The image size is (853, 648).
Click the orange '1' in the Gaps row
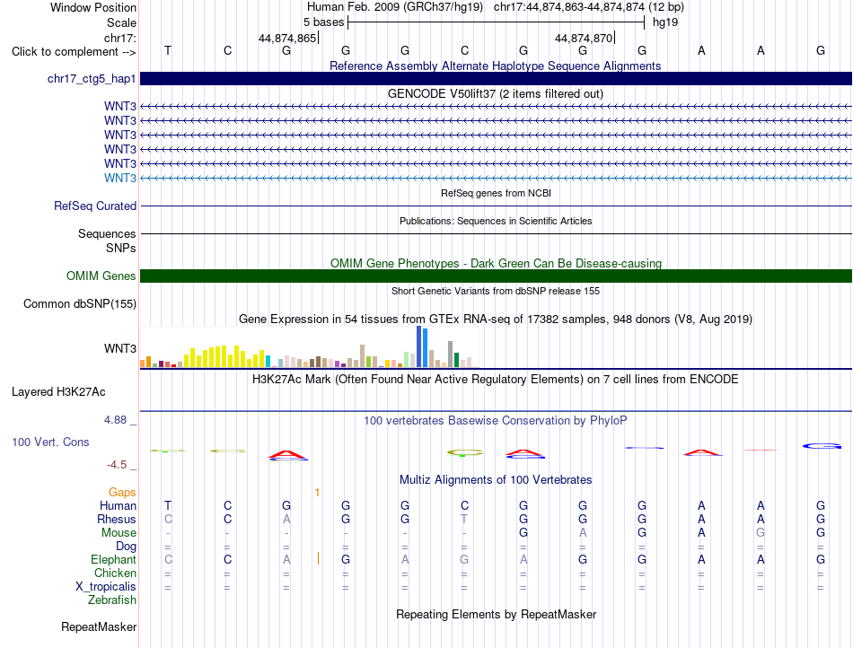(317, 493)
